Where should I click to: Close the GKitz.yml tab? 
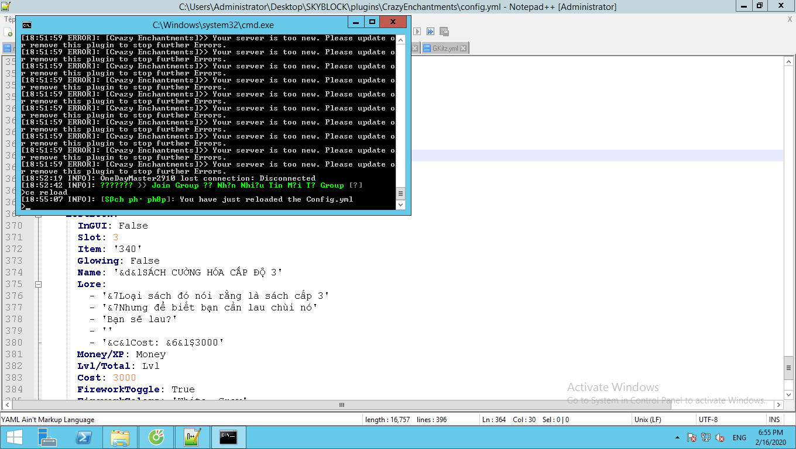click(464, 48)
